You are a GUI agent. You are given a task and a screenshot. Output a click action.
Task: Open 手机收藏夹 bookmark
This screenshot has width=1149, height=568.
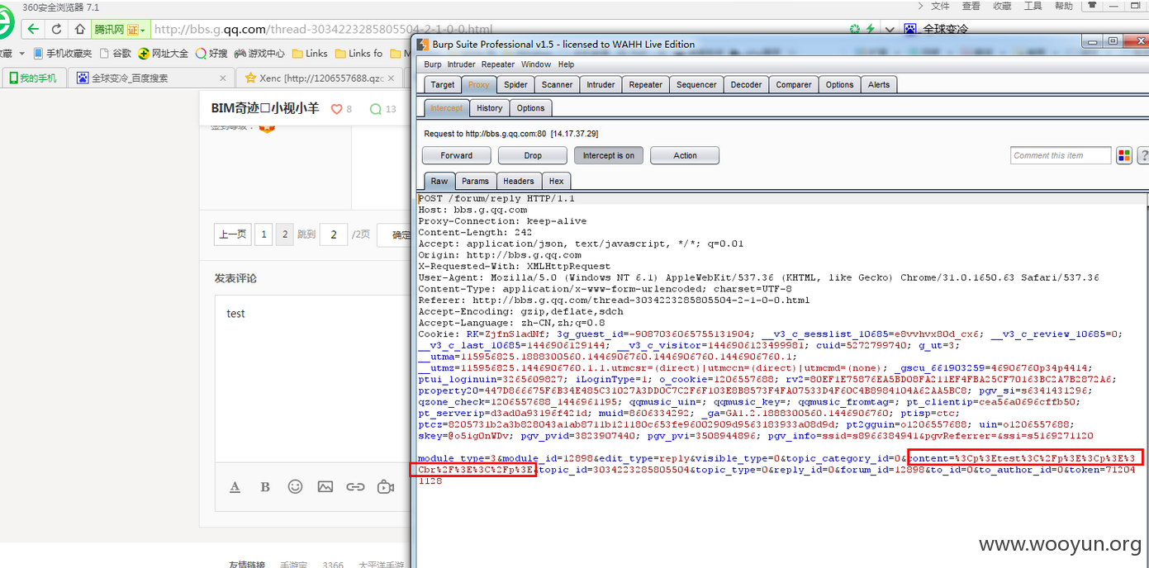click(63, 54)
